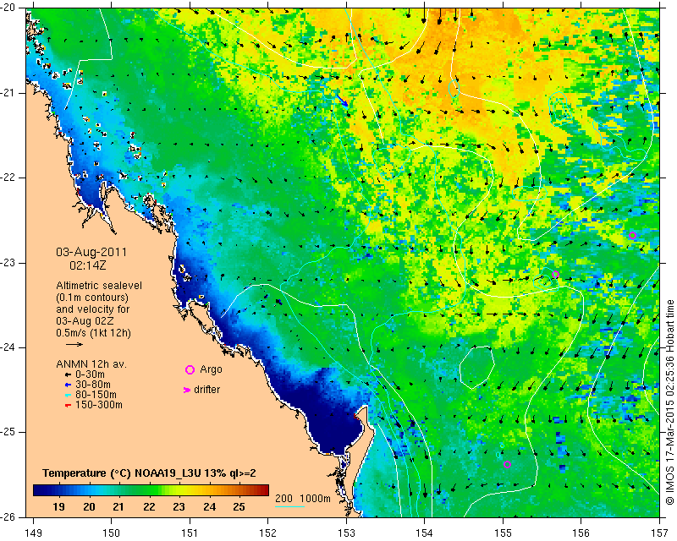Viewport: 677px width, 541px height.
Task: Click the cyan 80-150m arrow legend symbol
Action: click(x=68, y=395)
